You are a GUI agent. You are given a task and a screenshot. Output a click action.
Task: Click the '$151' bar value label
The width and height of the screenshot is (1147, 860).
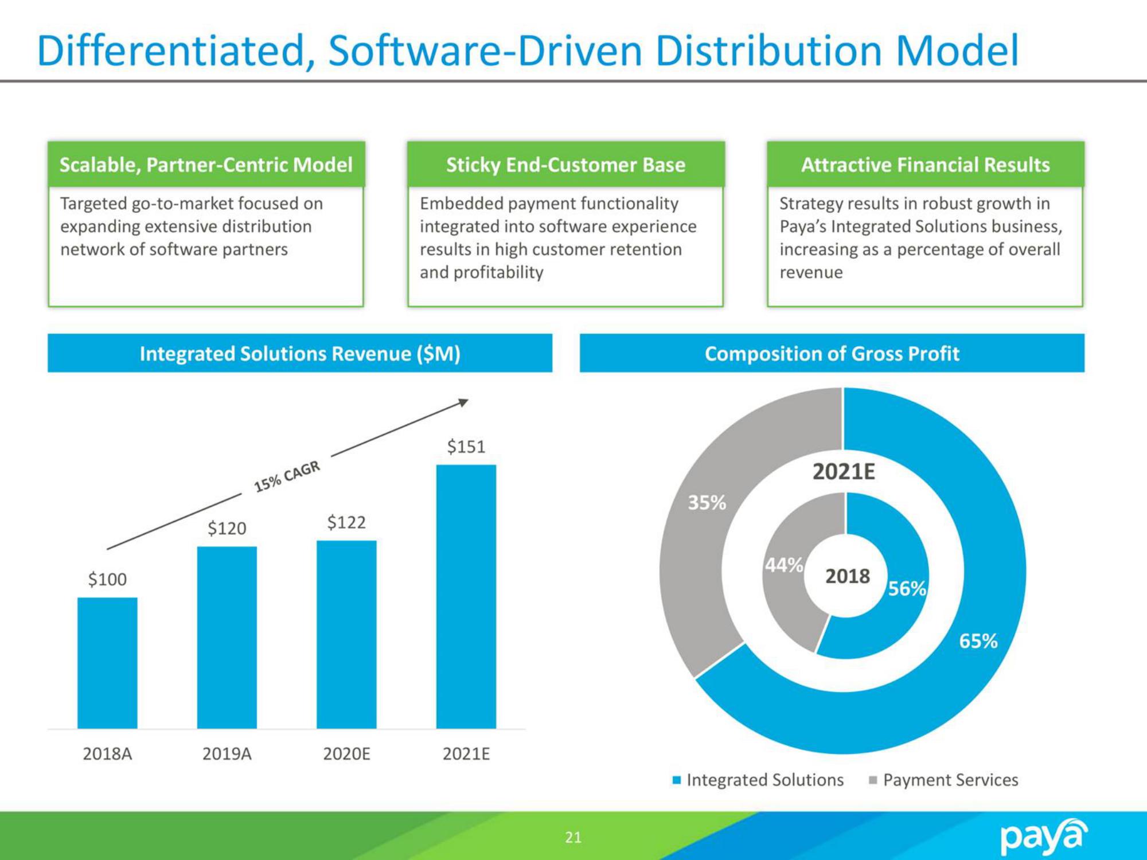click(466, 446)
